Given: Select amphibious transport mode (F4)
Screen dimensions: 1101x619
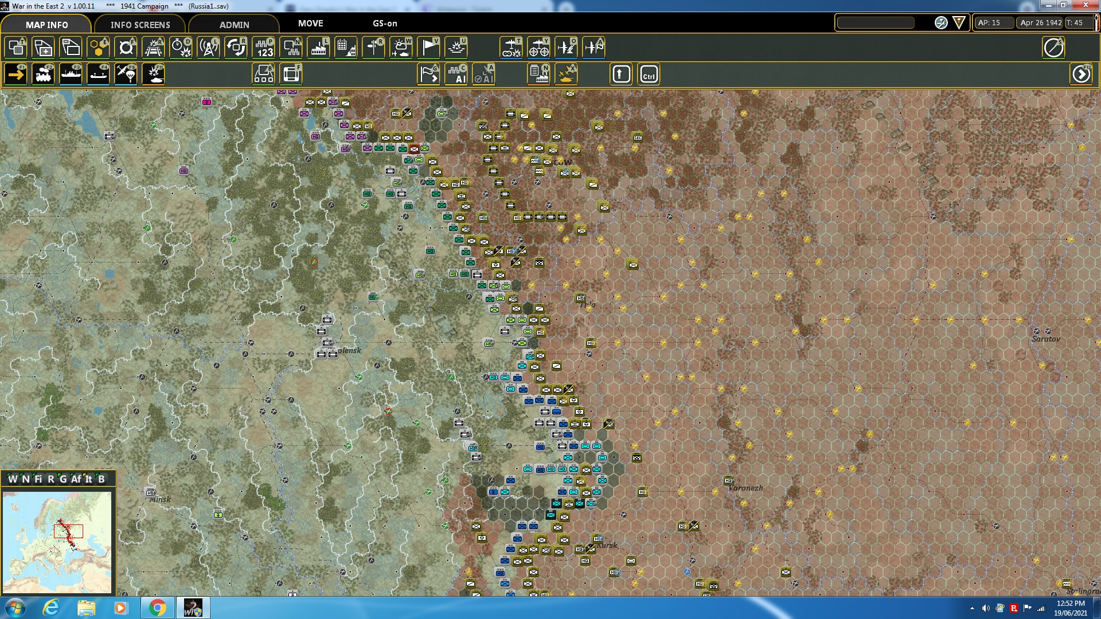Looking at the screenshot, I should click(99, 74).
